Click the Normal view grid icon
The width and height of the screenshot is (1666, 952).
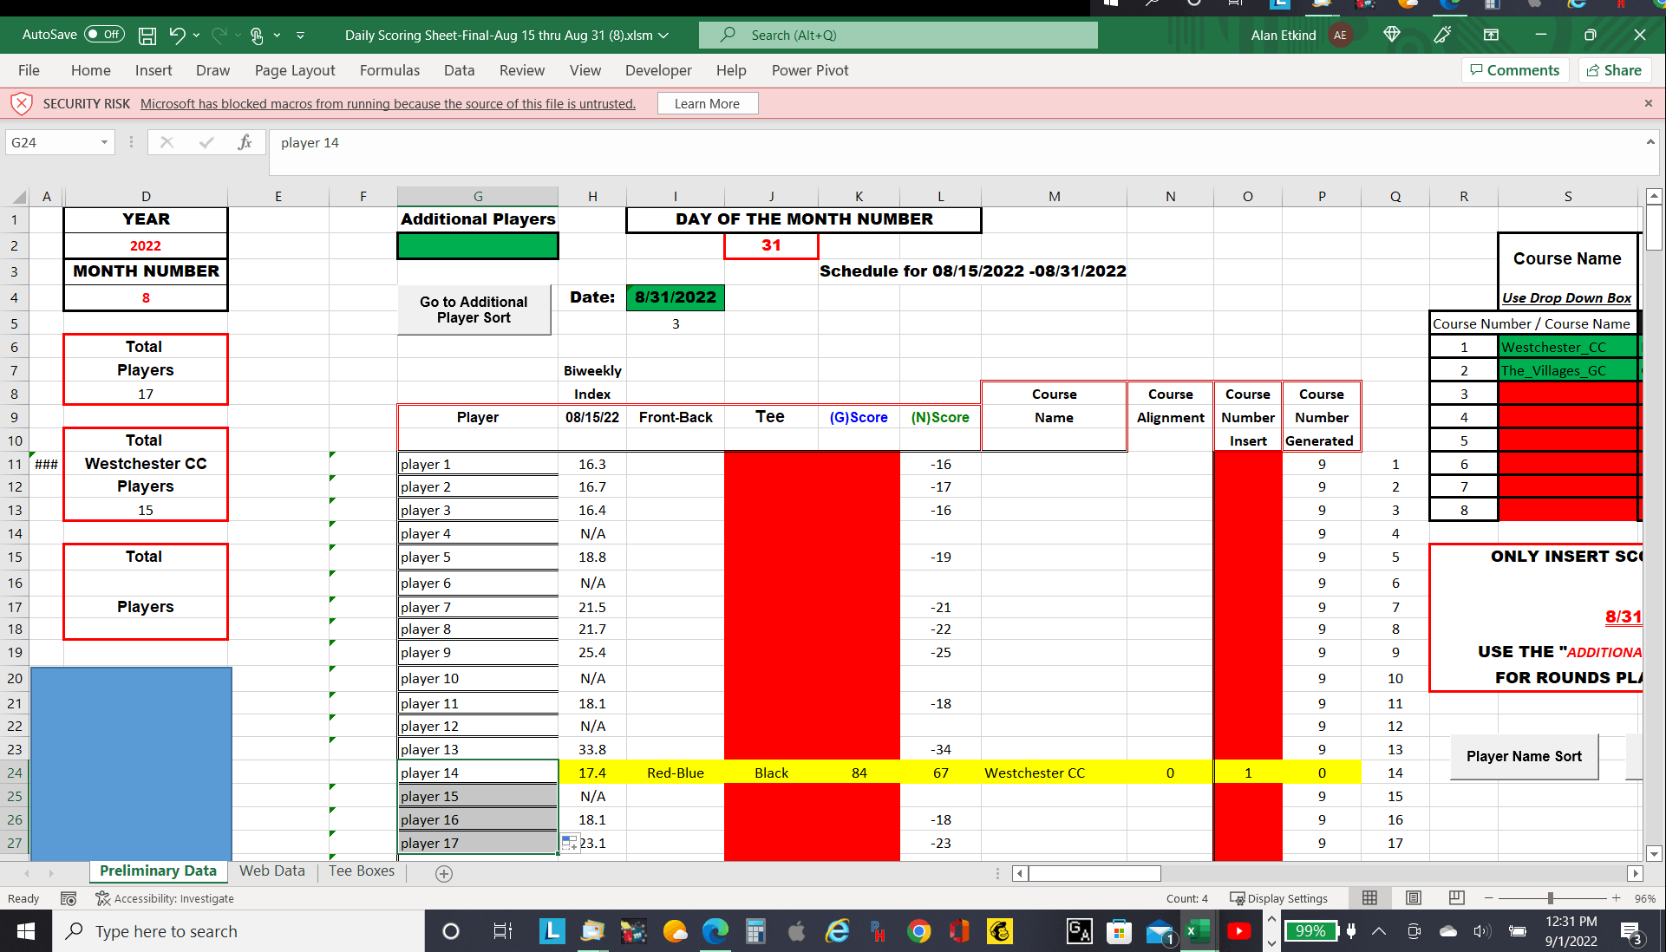tap(1370, 898)
